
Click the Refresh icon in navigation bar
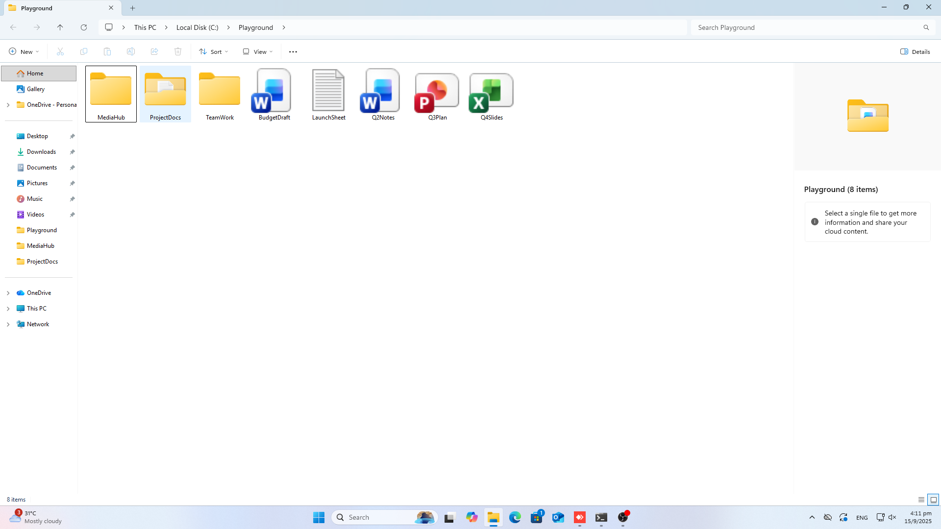[x=84, y=27]
